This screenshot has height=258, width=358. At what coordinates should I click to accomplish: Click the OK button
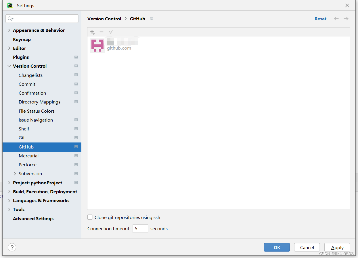tap(277, 247)
